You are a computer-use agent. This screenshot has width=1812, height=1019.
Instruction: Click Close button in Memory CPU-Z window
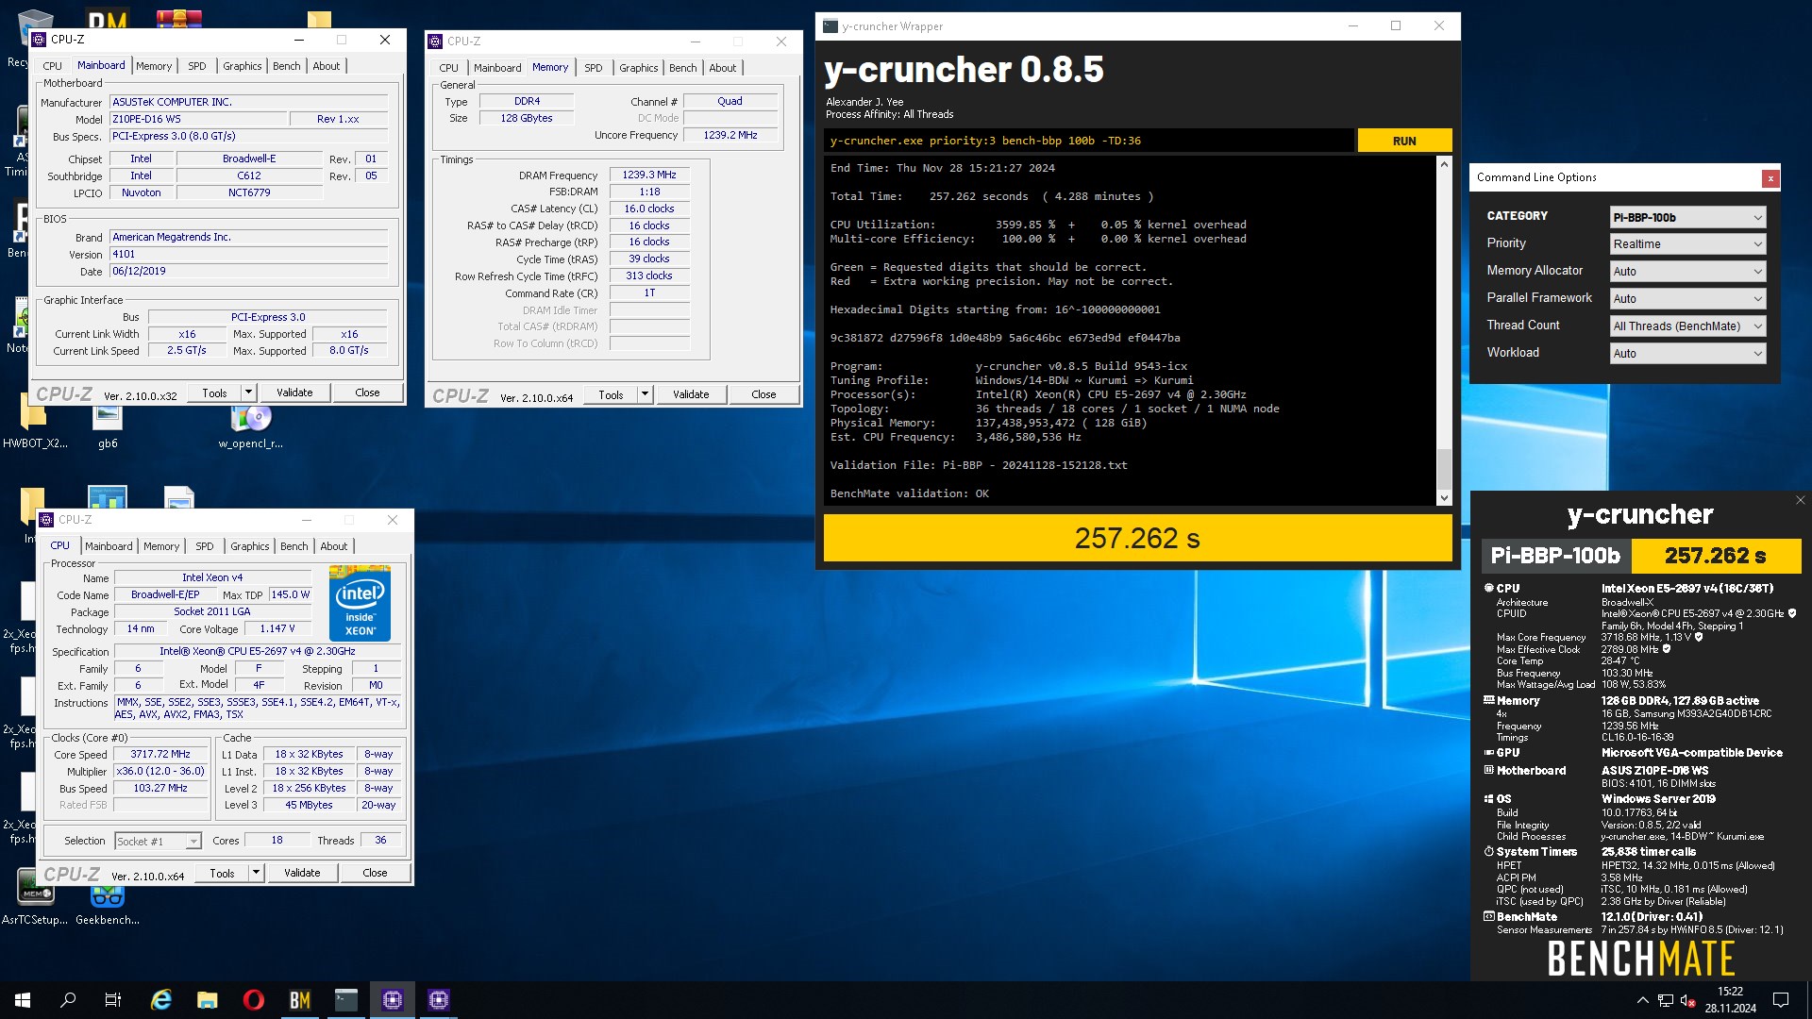coord(763,394)
